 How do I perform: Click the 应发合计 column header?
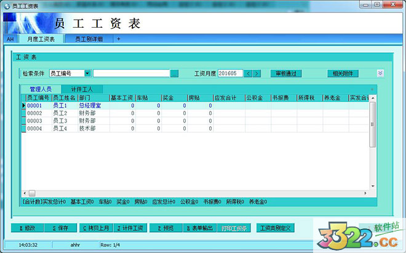click(x=229, y=98)
